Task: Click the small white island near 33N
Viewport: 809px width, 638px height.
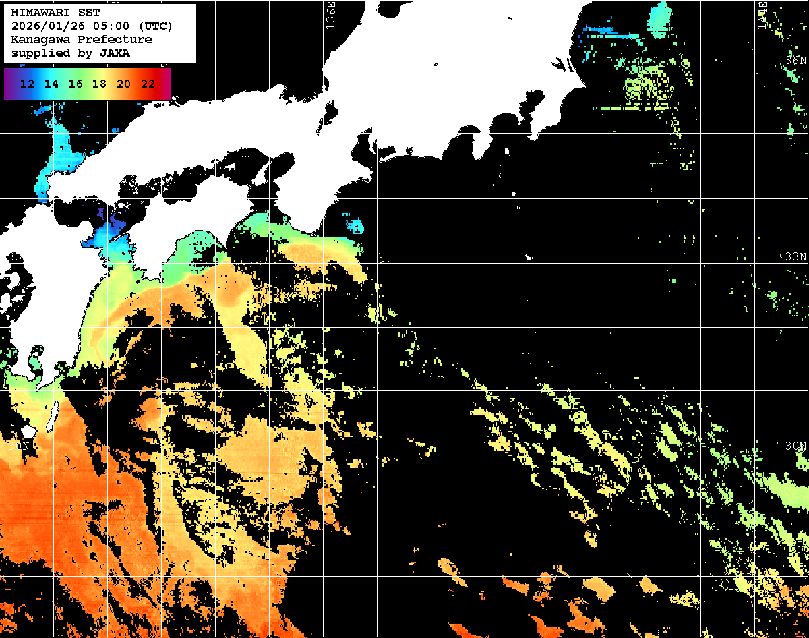Action: coord(529,257)
